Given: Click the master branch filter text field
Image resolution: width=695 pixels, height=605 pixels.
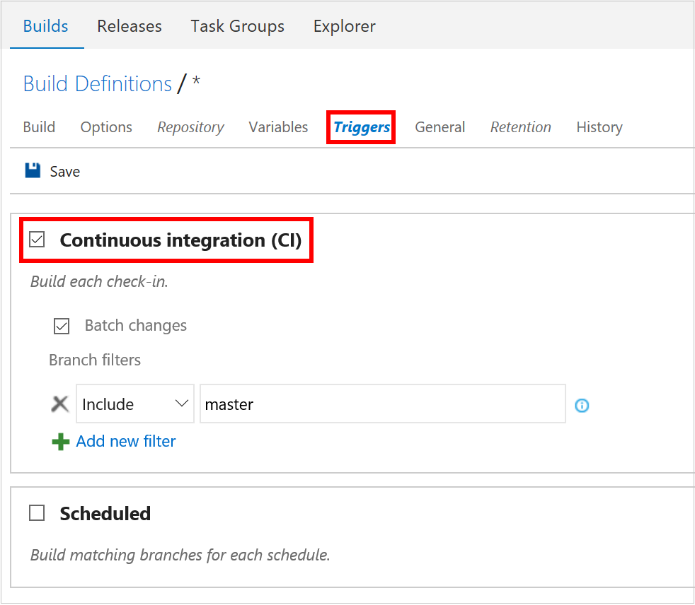Looking at the screenshot, I should (x=382, y=404).
